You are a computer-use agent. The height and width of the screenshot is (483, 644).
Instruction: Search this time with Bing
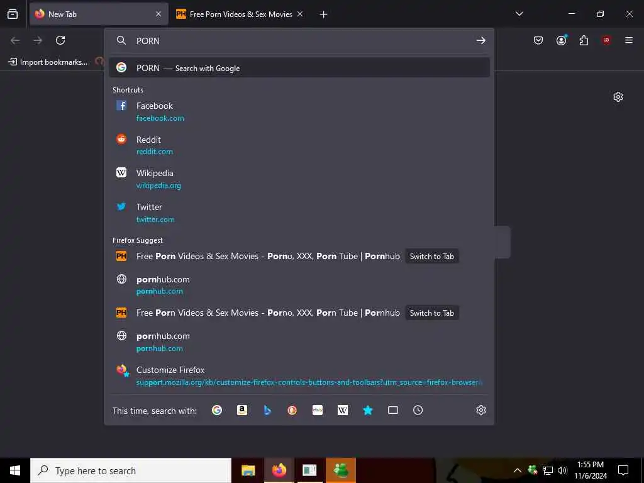click(x=267, y=410)
